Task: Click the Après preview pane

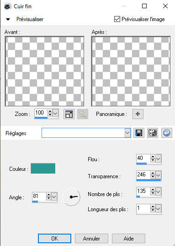Action: click(x=131, y=71)
